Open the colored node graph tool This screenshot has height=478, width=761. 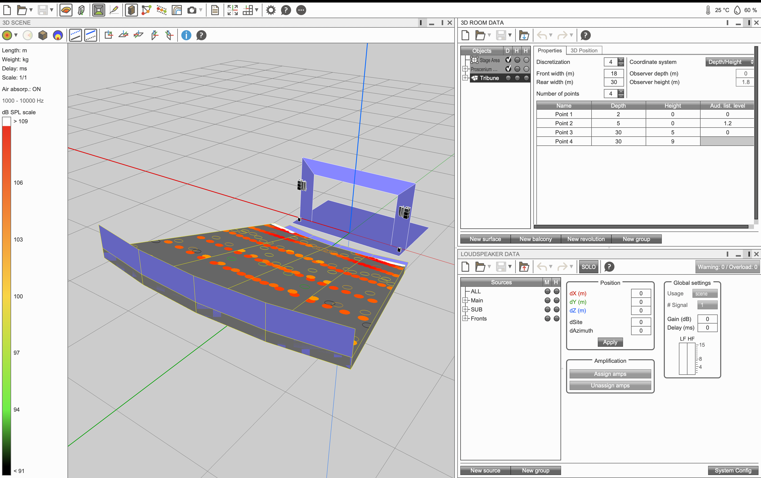(146, 10)
